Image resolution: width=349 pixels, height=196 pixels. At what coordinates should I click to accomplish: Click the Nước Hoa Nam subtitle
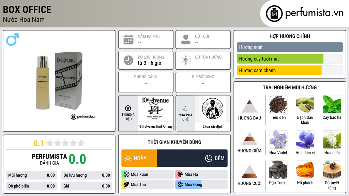24,20
